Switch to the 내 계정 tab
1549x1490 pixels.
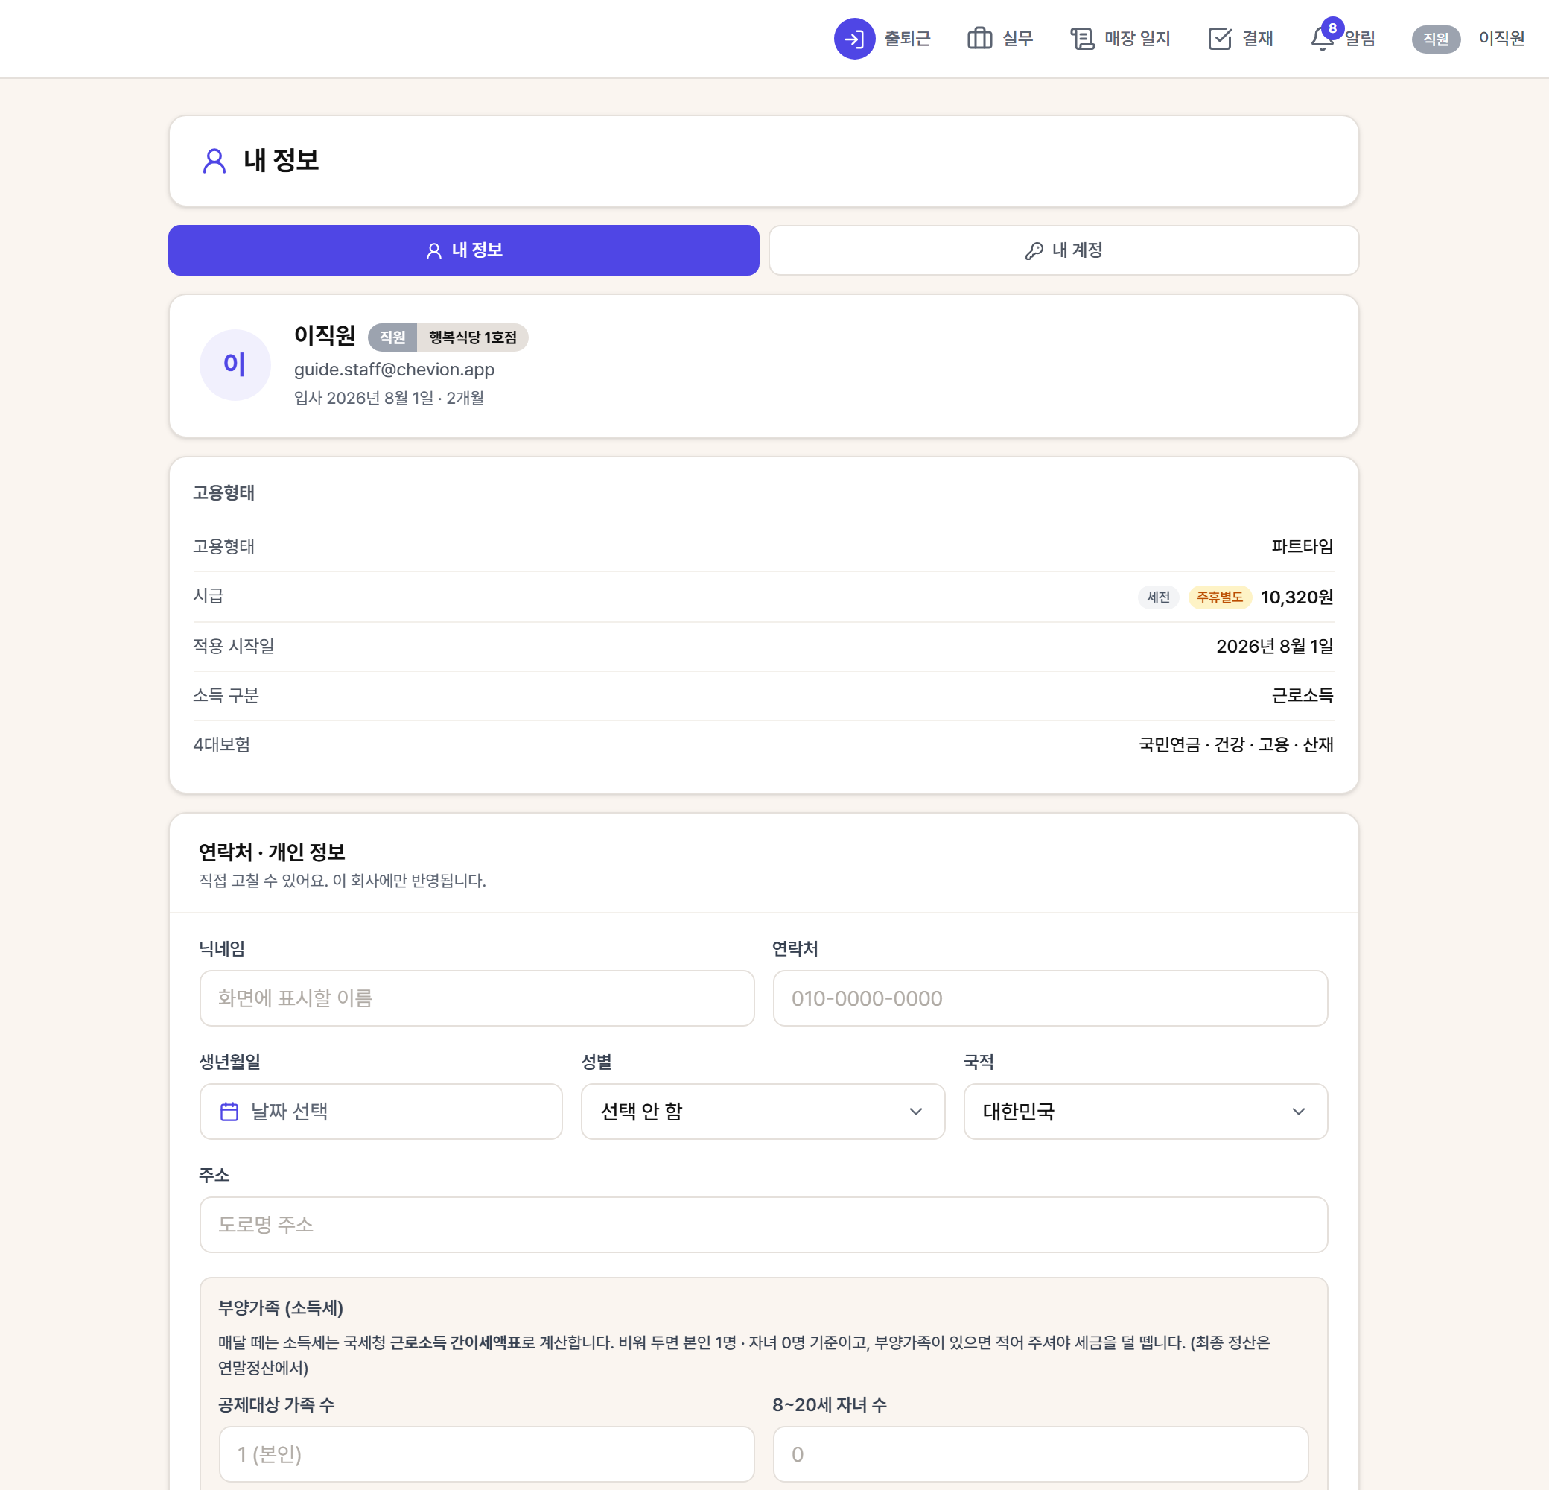click(1063, 250)
